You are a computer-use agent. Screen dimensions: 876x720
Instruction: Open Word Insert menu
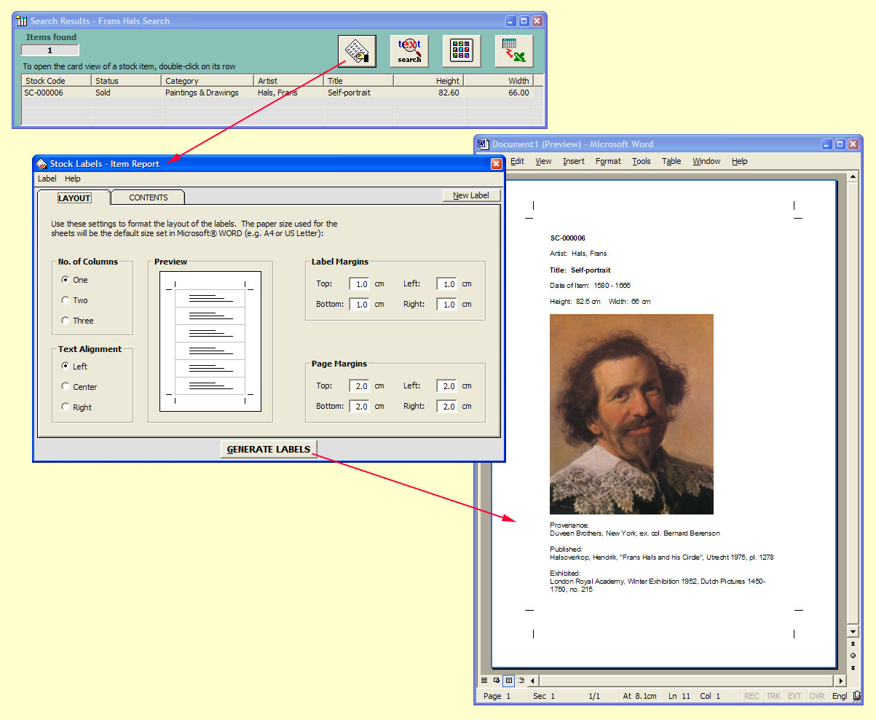pos(574,161)
